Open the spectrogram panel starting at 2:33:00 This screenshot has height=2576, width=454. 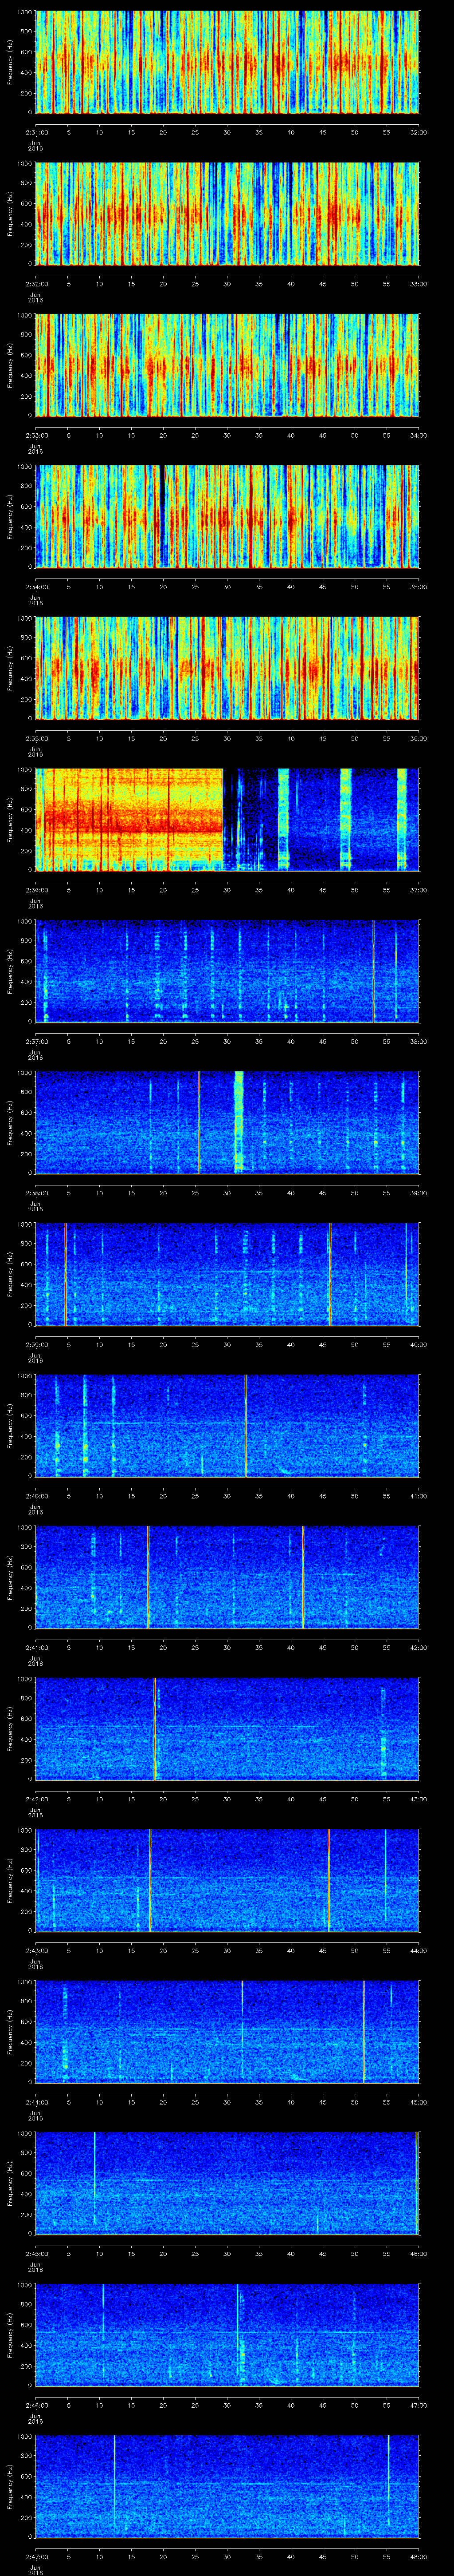227,365
